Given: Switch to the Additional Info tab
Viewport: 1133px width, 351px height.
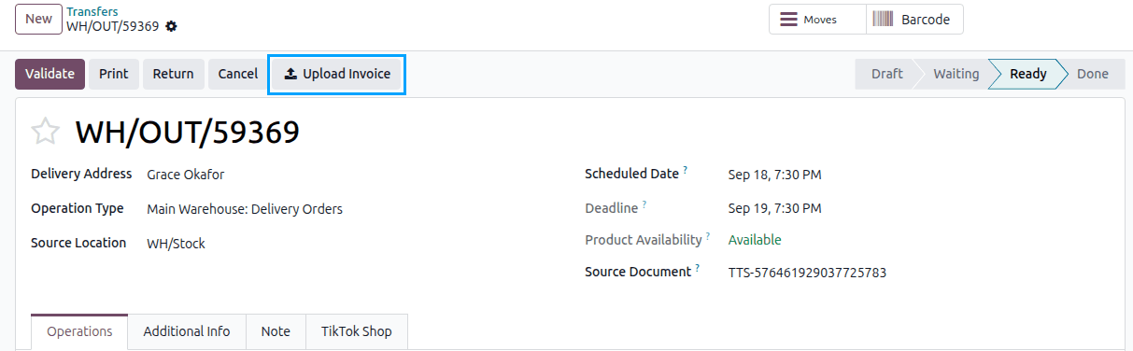Looking at the screenshot, I should 187,331.
